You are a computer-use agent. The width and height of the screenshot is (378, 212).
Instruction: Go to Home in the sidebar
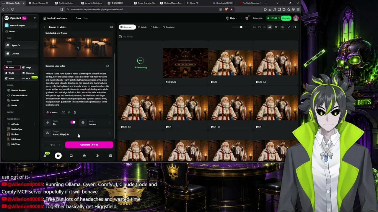[x=12, y=32]
